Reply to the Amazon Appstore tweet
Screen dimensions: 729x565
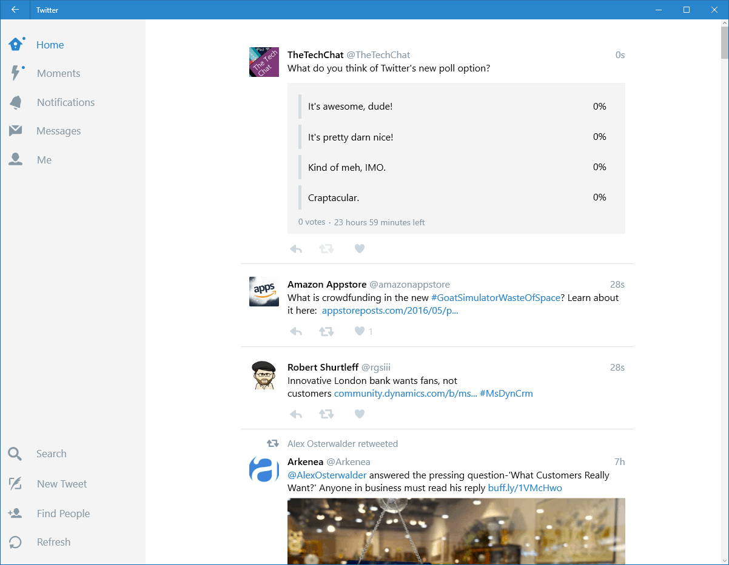(296, 331)
